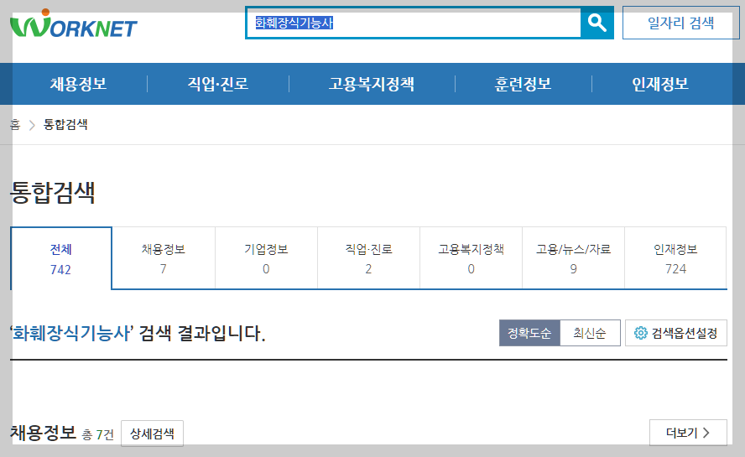Open the 일자리 검색 button

point(680,23)
